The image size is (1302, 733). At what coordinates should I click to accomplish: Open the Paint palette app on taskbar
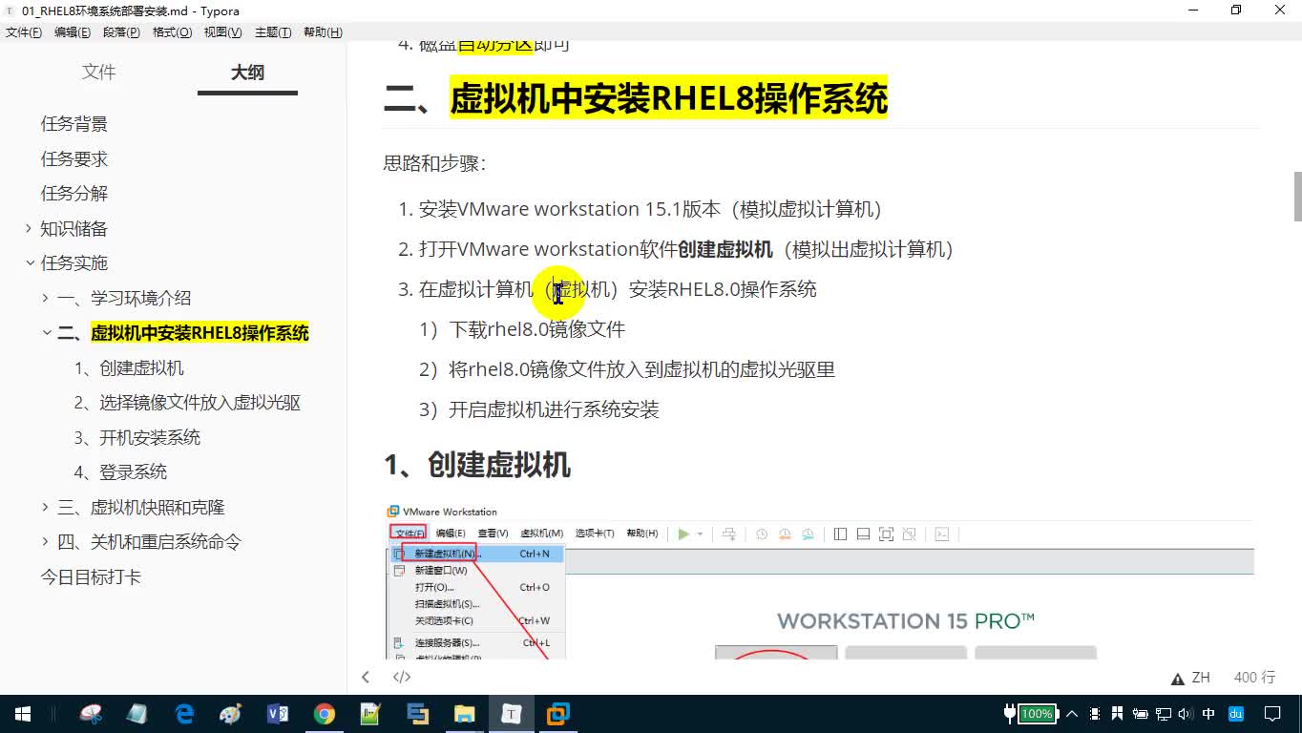click(x=231, y=714)
